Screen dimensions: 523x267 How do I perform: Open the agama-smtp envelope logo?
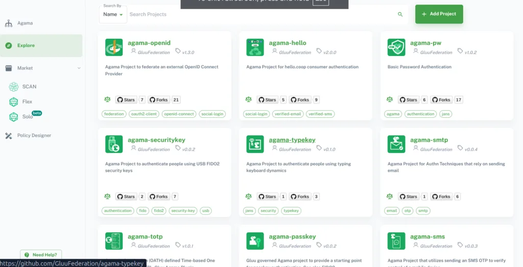(x=396, y=144)
